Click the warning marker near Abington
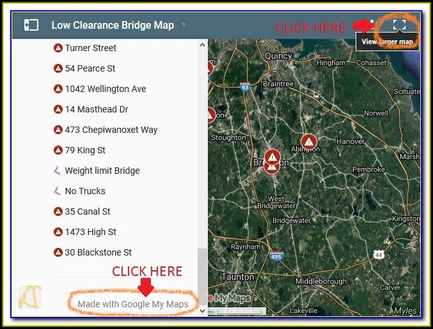 coord(309,142)
